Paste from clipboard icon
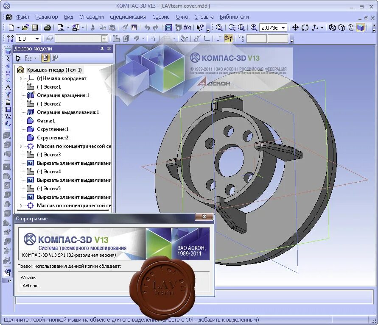Screen dimensions: 378x325 (x=112, y=28)
